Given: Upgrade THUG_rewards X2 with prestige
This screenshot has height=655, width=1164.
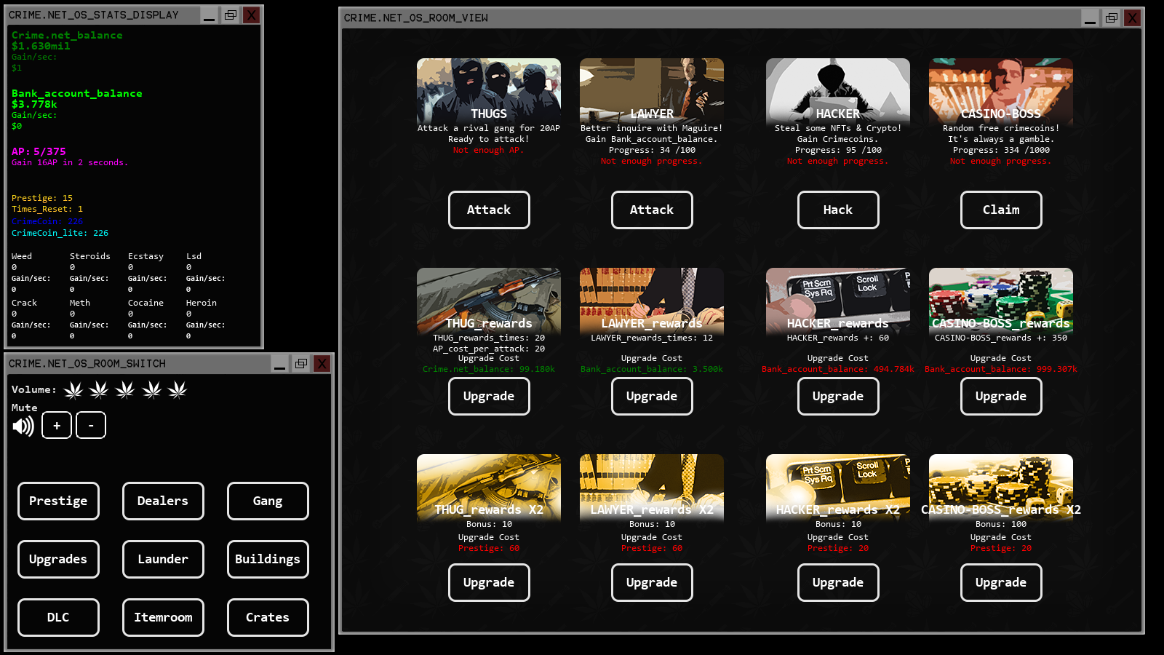Looking at the screenshot, I should 488,582.
